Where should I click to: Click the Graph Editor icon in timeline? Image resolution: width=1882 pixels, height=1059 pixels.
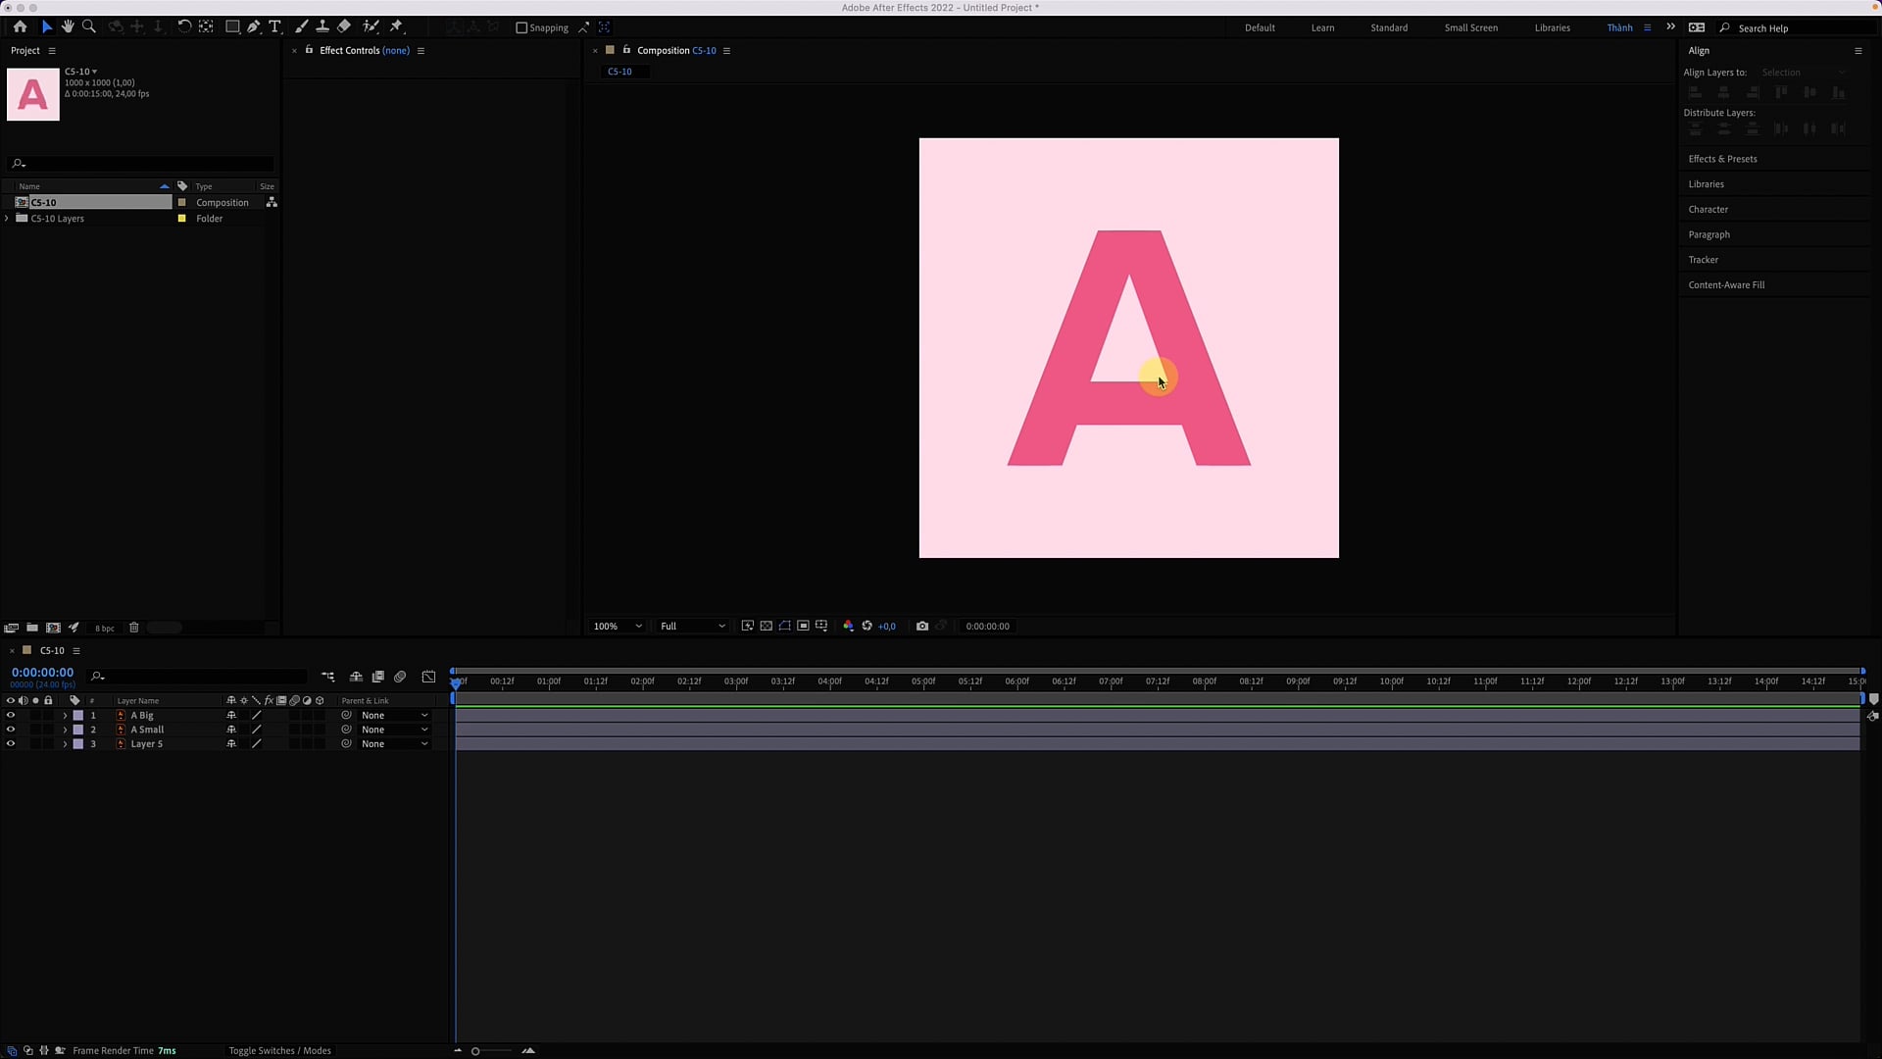(428, 677)
